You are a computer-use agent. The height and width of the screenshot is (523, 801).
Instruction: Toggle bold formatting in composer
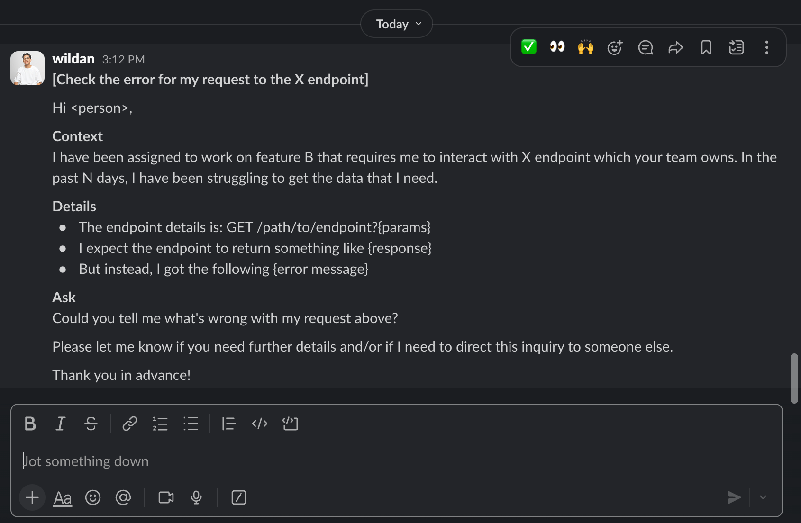30,424
